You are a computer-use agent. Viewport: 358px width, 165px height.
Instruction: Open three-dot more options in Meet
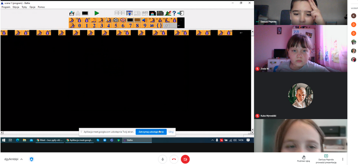[x=342, y=159]
